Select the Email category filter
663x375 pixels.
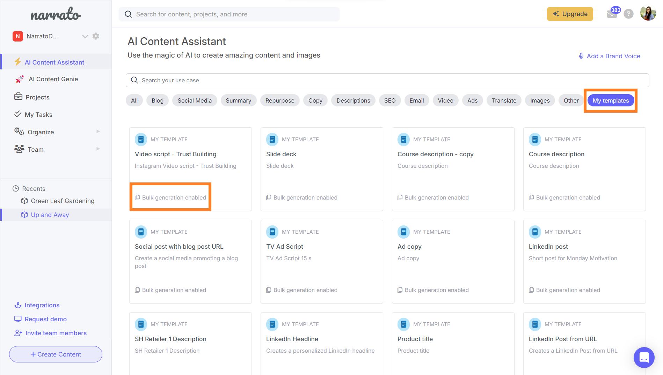[x=417, y=100]
